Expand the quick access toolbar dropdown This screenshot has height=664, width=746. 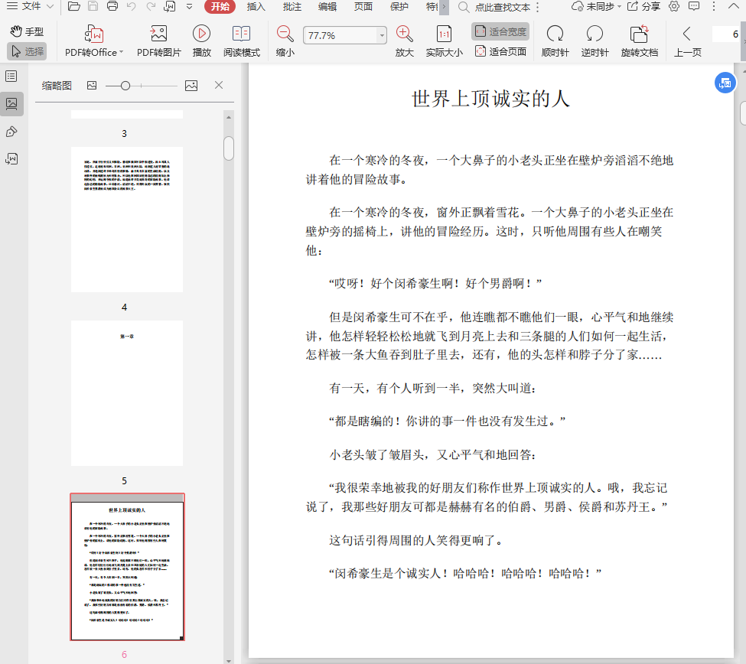point(189,6)
